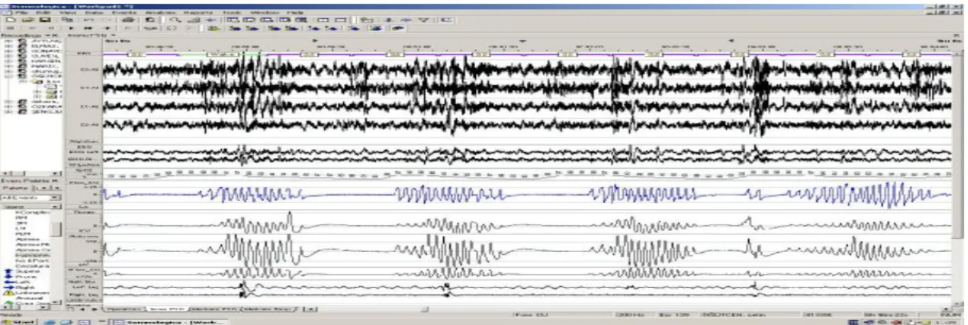Select the GUVEN recording in tree

point(45,56)
